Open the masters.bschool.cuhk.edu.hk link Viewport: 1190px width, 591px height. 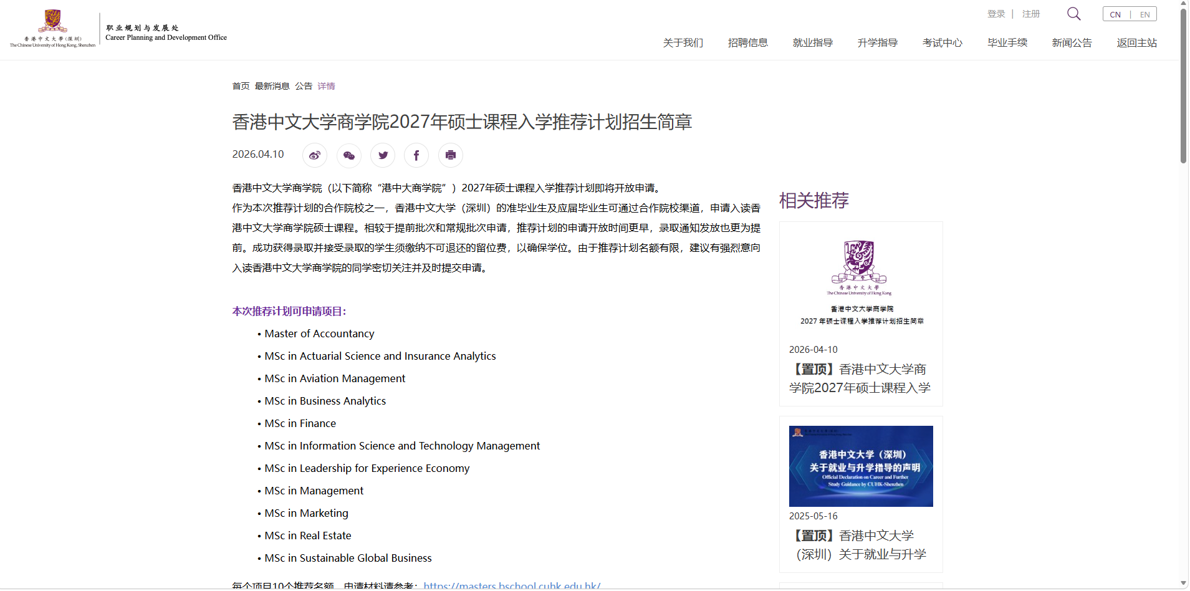pos(512,585)
